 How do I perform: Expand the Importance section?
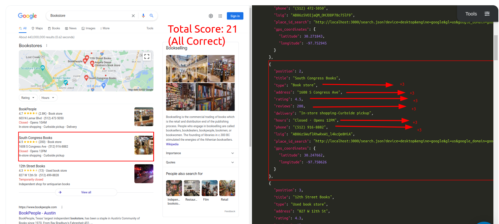pos(200,153)
